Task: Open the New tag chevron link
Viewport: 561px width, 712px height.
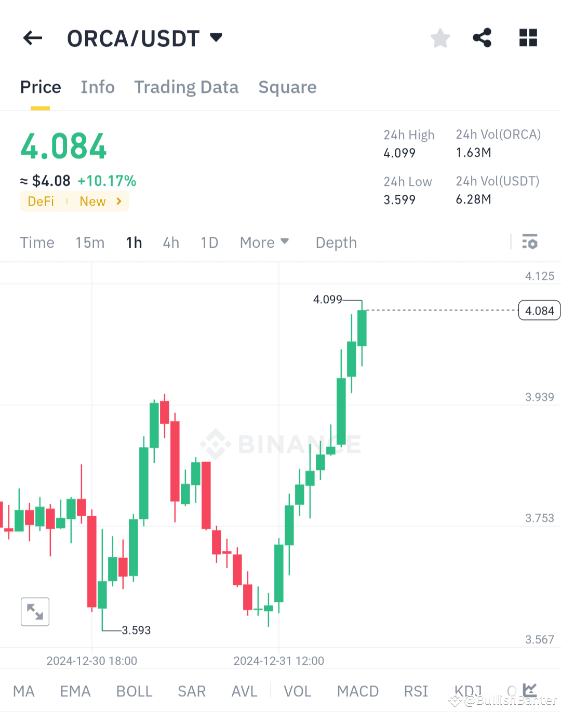Action: click(x=118, y=201)
